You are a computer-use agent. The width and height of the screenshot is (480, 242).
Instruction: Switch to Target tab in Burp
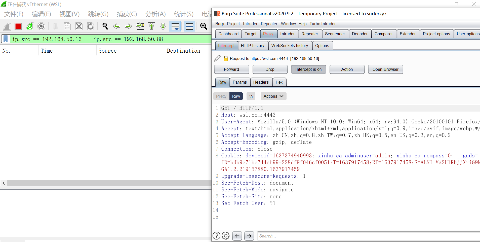point(251,34)
